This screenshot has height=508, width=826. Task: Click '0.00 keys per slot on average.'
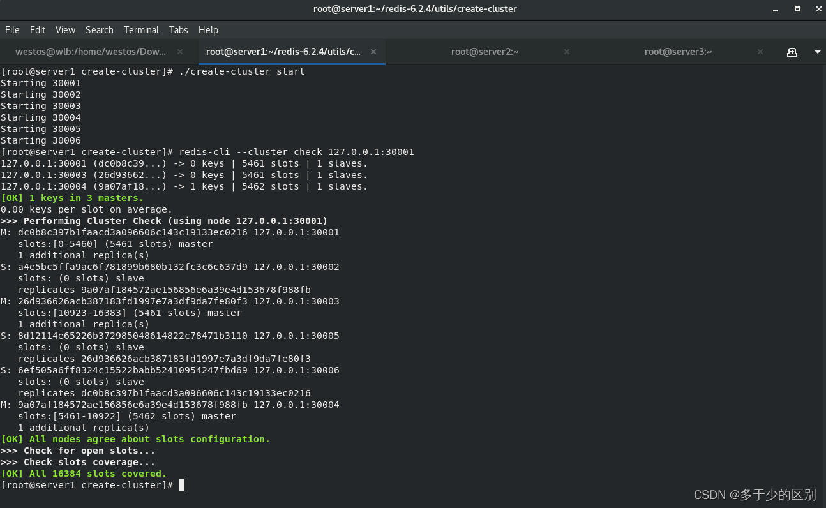point(87,209)
